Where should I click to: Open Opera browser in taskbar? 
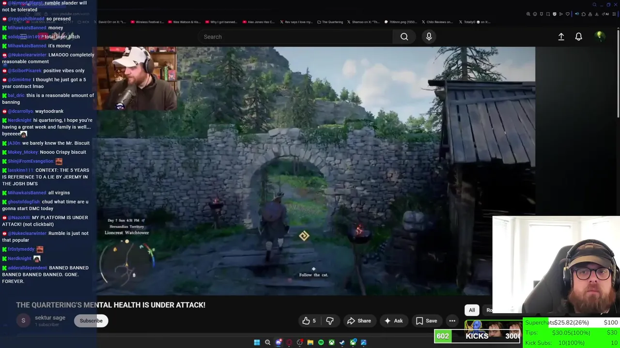[289, 343]
